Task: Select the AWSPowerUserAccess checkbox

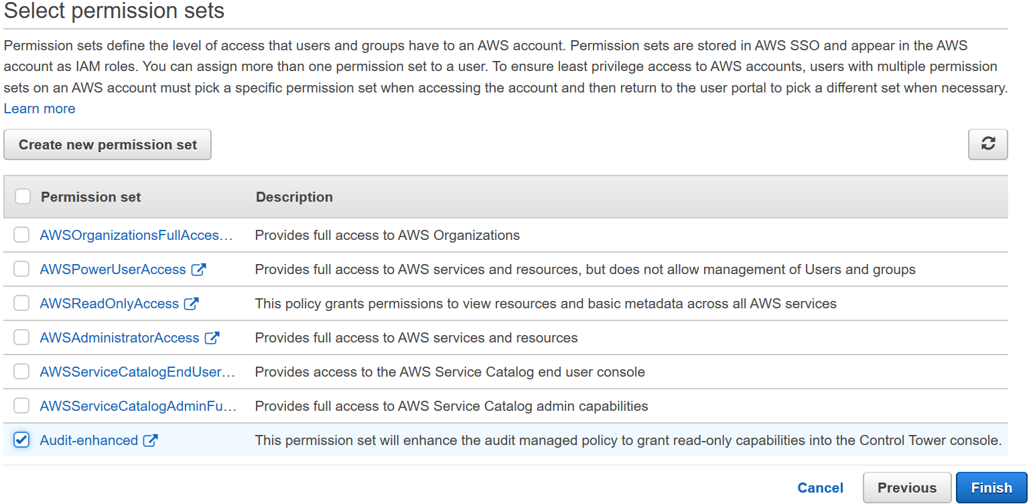Action: [x=21, y=269]
